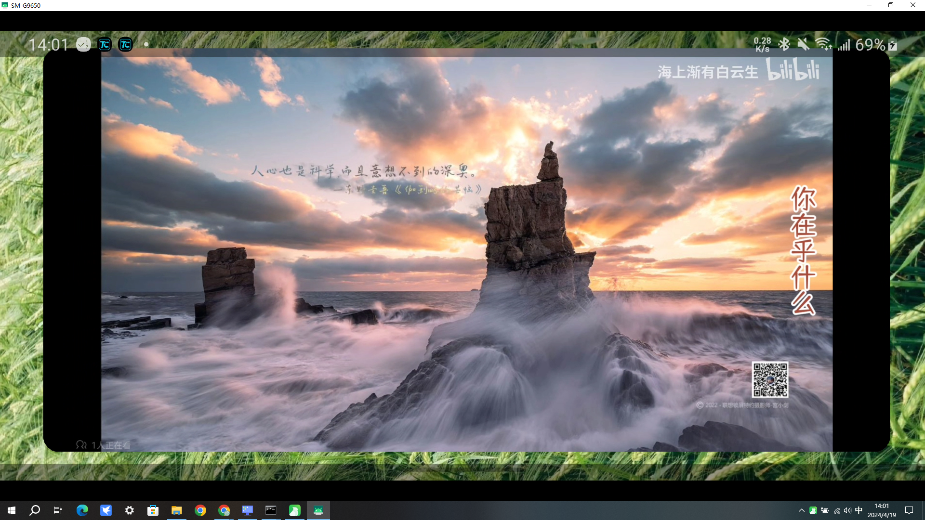This screenshot has height=520, width=925.
Task: Click the Bluetooth status icon
Action: point(784,44)
